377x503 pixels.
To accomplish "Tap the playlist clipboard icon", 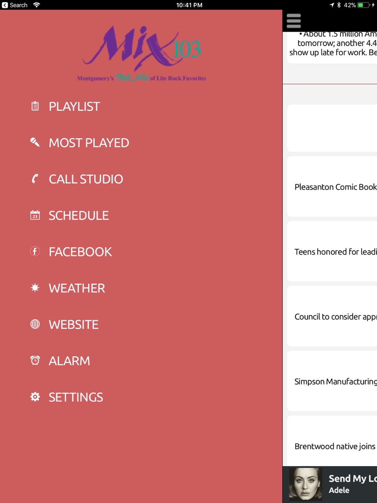I will click(35, 106).
